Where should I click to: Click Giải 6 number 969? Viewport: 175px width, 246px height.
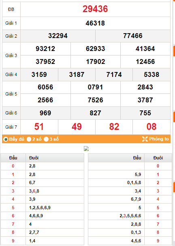(45, 113)
